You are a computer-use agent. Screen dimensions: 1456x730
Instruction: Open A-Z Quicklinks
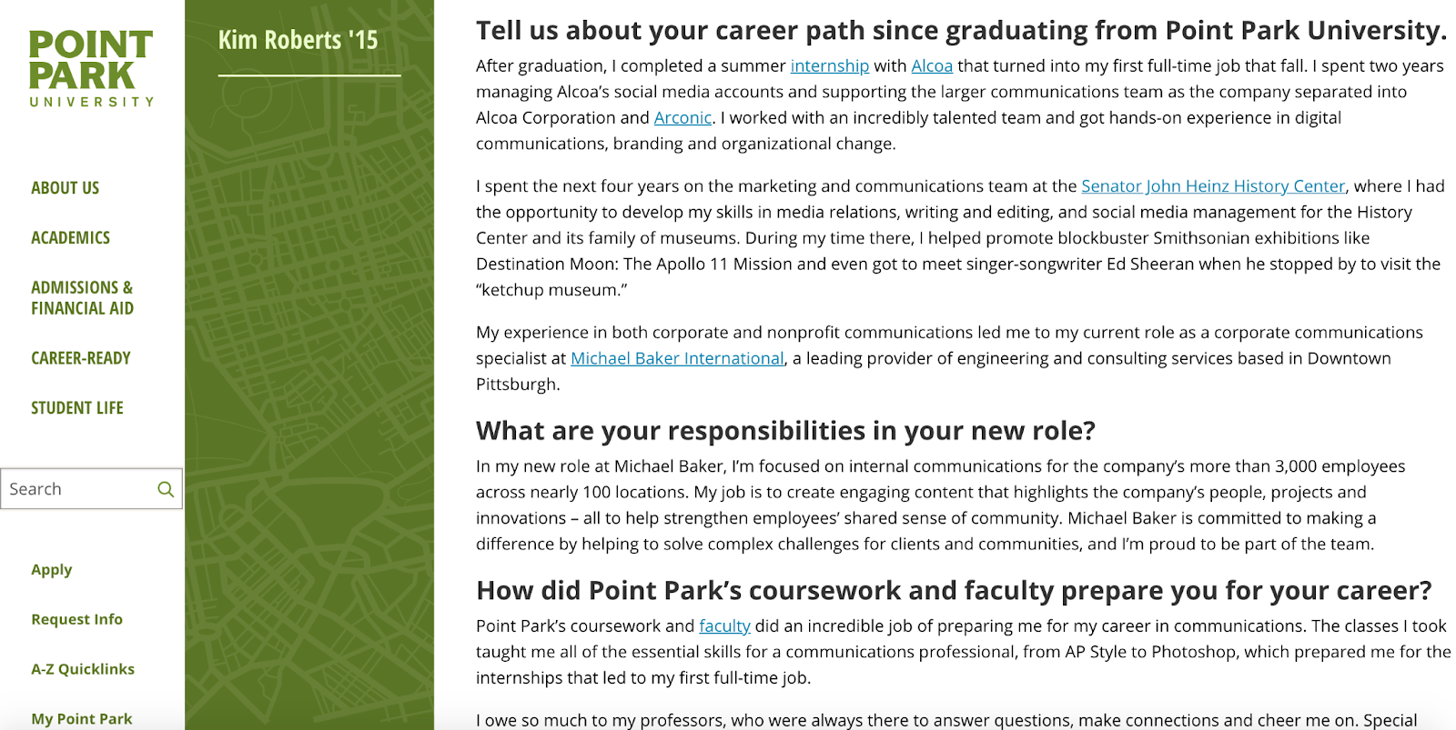click(x=83, y=669)
